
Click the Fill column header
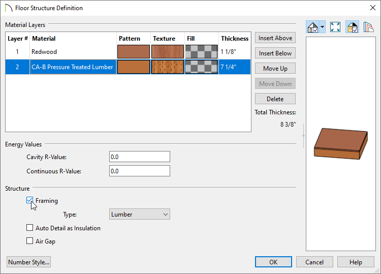pyautogui.click(x=202, y=39)
